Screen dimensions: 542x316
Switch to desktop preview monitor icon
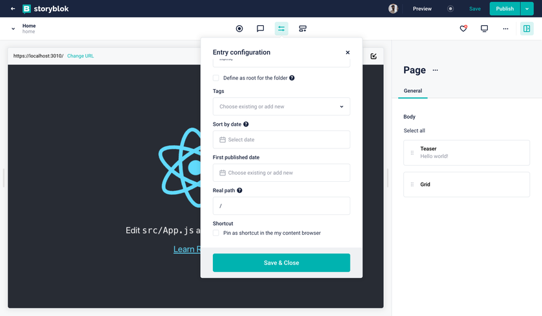tap(485, 28)
